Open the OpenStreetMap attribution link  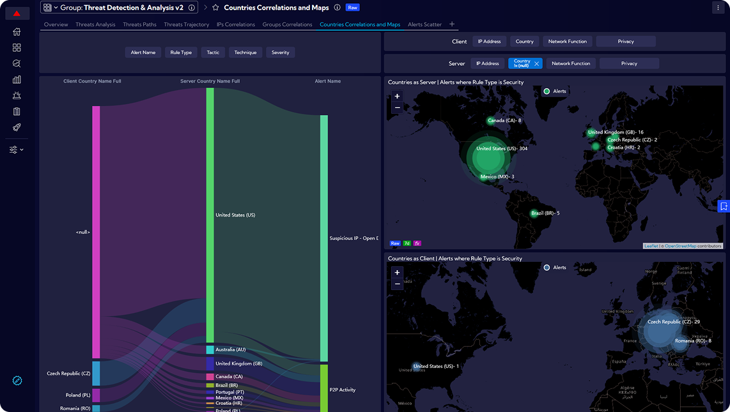680,246
